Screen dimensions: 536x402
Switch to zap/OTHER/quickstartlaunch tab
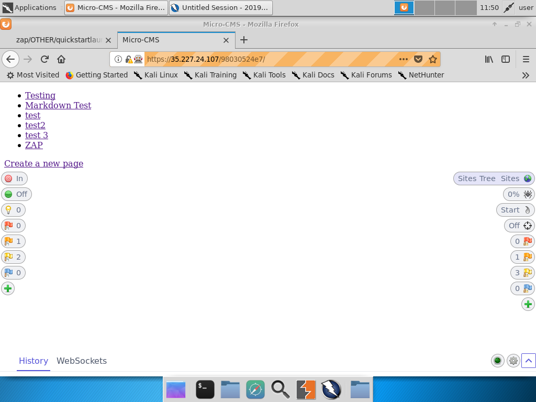click(x=59, y=40)
